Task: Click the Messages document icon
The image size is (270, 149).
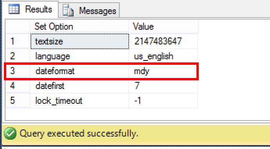Action: (68, 10)
